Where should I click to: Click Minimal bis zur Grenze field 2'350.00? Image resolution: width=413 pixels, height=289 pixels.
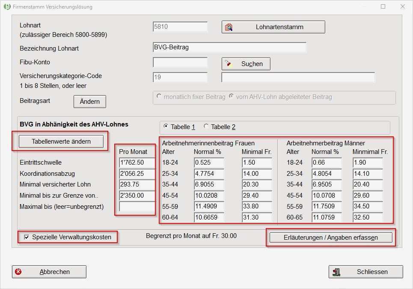137,195
